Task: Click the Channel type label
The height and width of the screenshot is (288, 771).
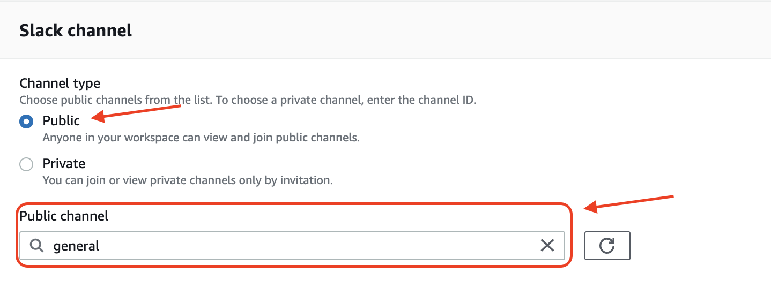Action: pyautogui.click(x=60, y=84)
